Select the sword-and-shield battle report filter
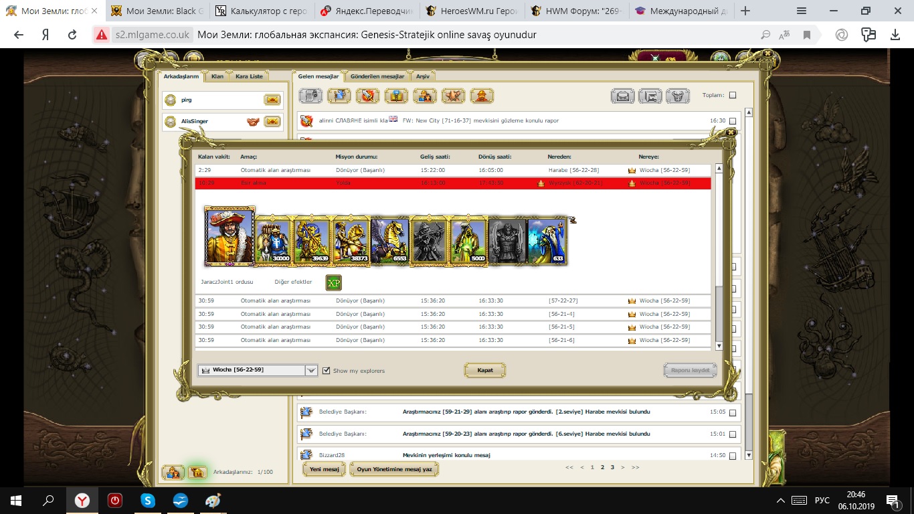The width and height of the screenshot is (914, 514). tap(367, 96)
